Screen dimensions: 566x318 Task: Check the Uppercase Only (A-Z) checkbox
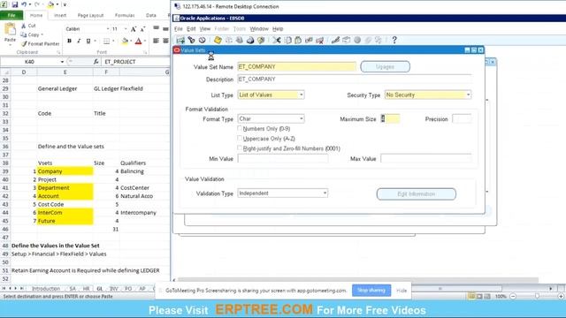[x=240, y=138]
